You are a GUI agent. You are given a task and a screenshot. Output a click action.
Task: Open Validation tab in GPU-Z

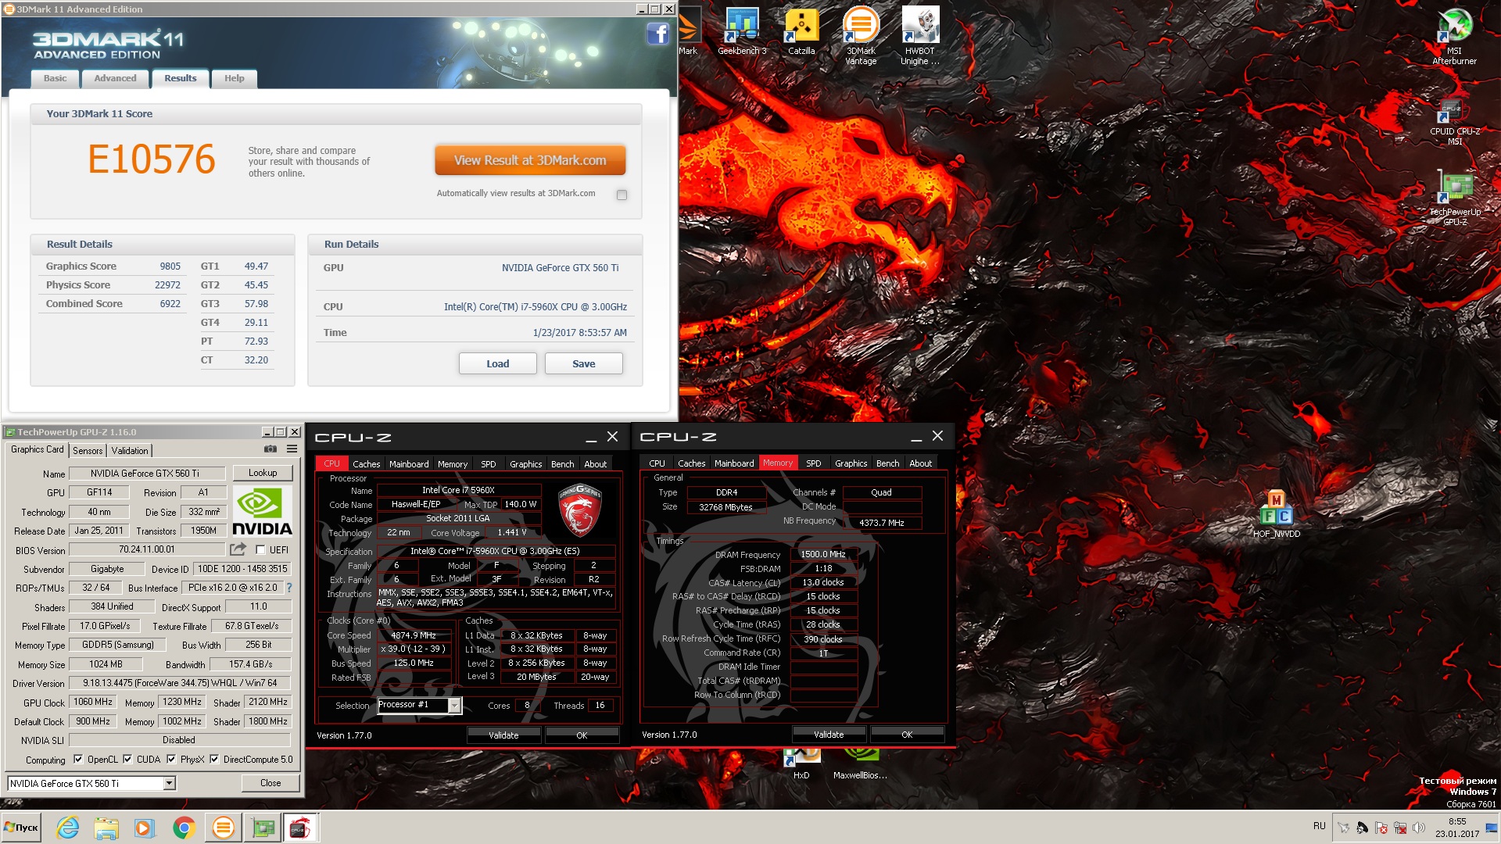point(130,450)
